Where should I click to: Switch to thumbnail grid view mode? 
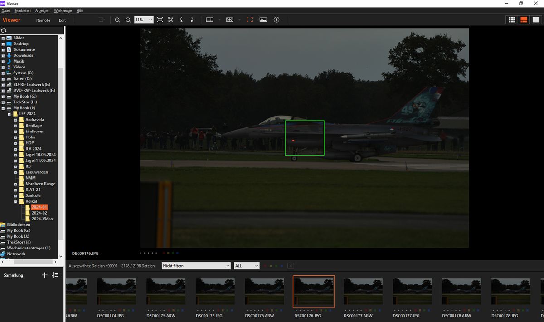[512, 20]
